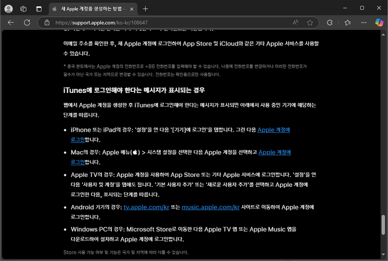Open the tv.apple.com/kr link
The width and height of the screenshot is (388, 261).
tap(146, 207)
